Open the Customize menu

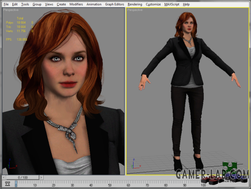point(153,5)
